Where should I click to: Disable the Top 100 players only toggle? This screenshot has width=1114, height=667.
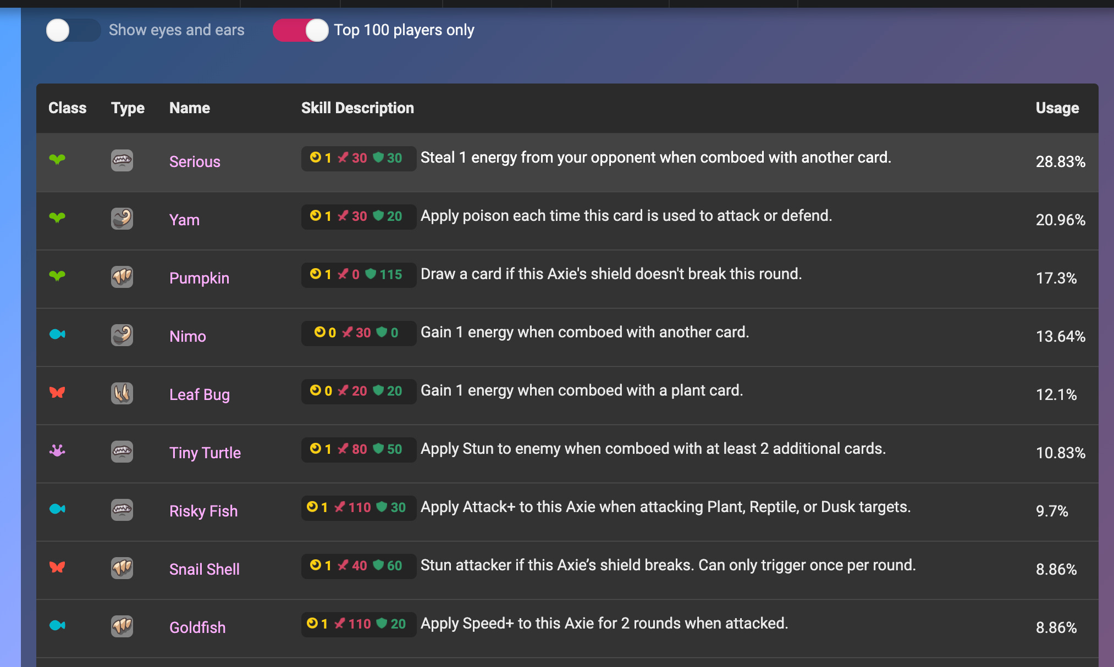point(300,30)
